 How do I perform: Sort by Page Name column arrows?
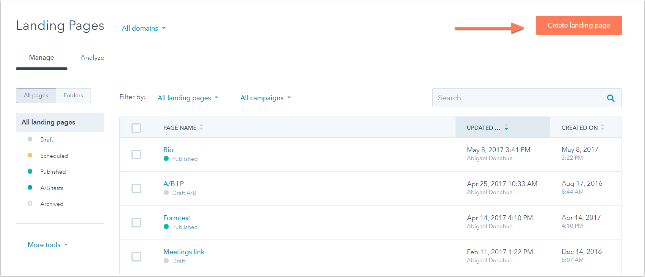(201, 128)
